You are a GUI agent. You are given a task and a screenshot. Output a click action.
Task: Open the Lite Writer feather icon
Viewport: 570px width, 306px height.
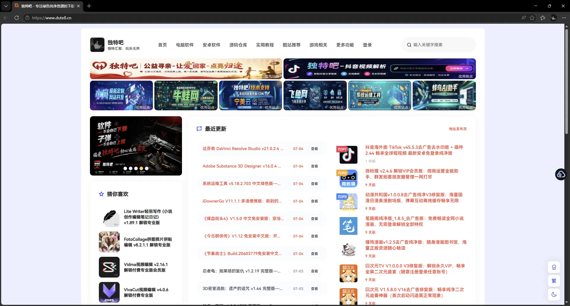coord(109,217)
